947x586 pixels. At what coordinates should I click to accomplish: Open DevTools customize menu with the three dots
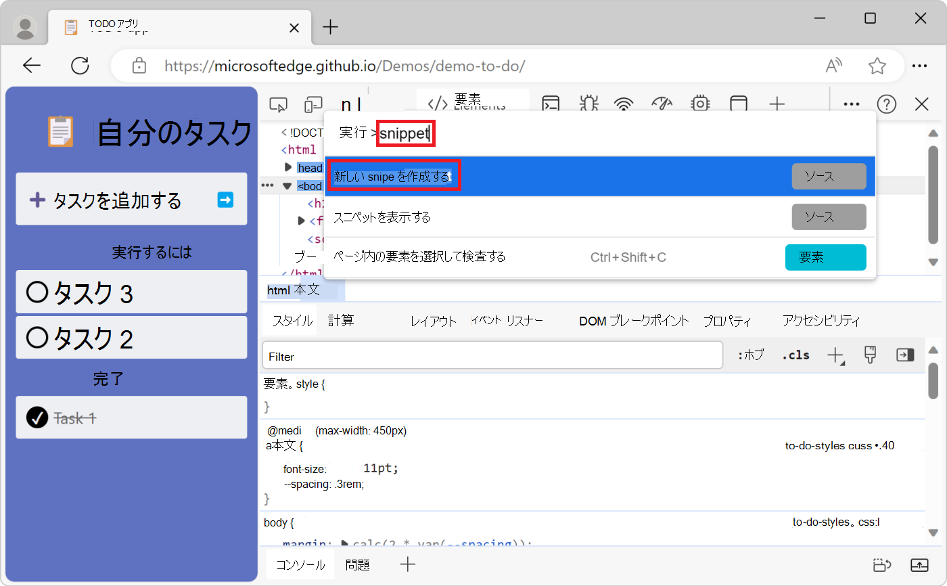(851, 104)
